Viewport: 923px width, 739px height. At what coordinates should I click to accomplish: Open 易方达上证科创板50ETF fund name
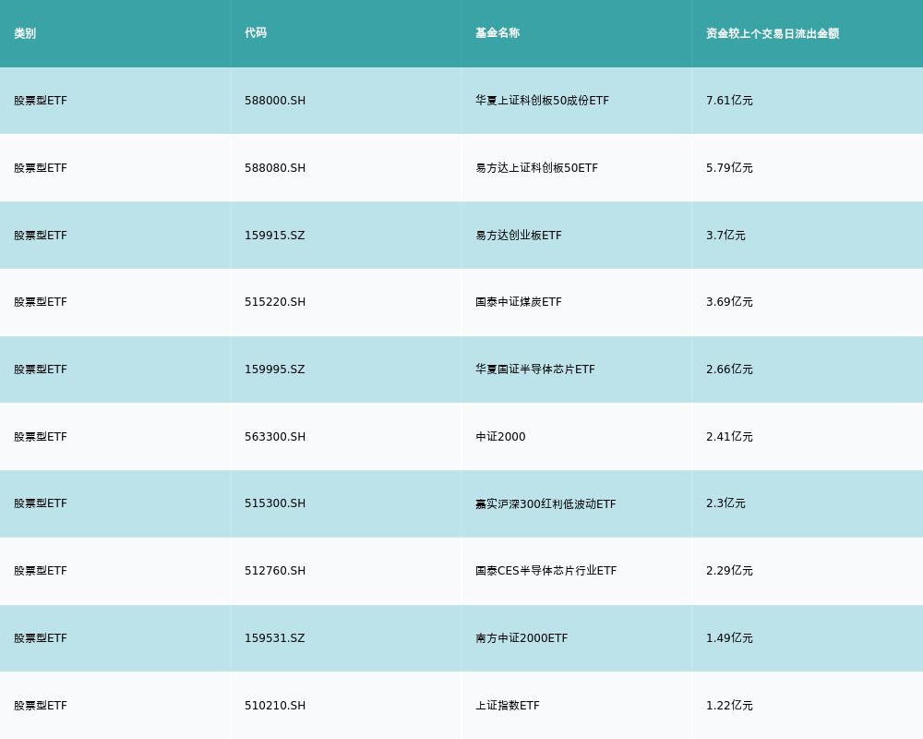pos(536,168)
